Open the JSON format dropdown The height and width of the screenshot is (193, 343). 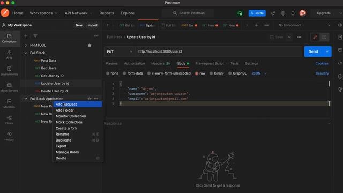click(x=259, y=73)
